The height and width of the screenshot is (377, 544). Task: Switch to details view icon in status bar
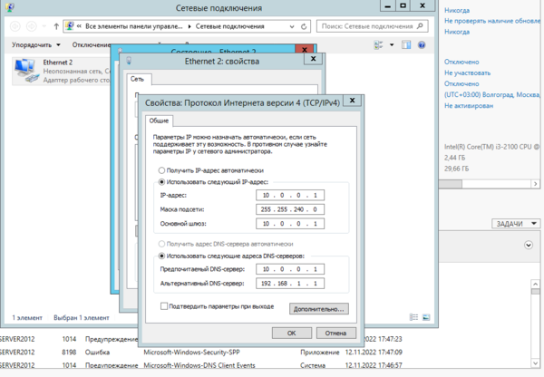(414, 317)
